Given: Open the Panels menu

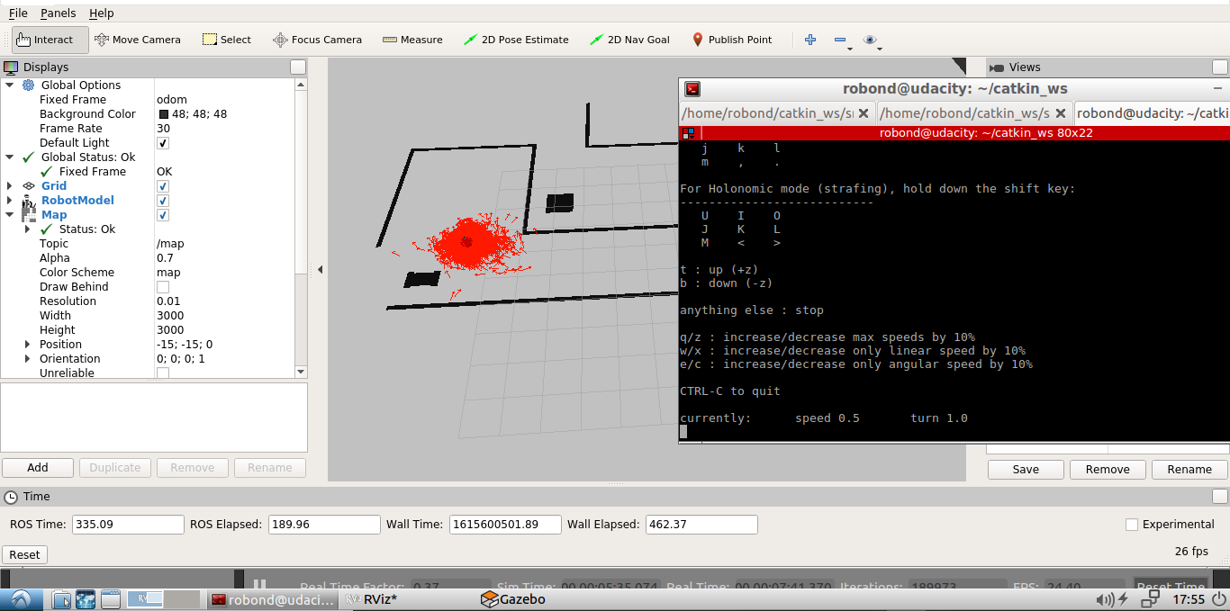Looking at the screenshot, I should 58,13.
